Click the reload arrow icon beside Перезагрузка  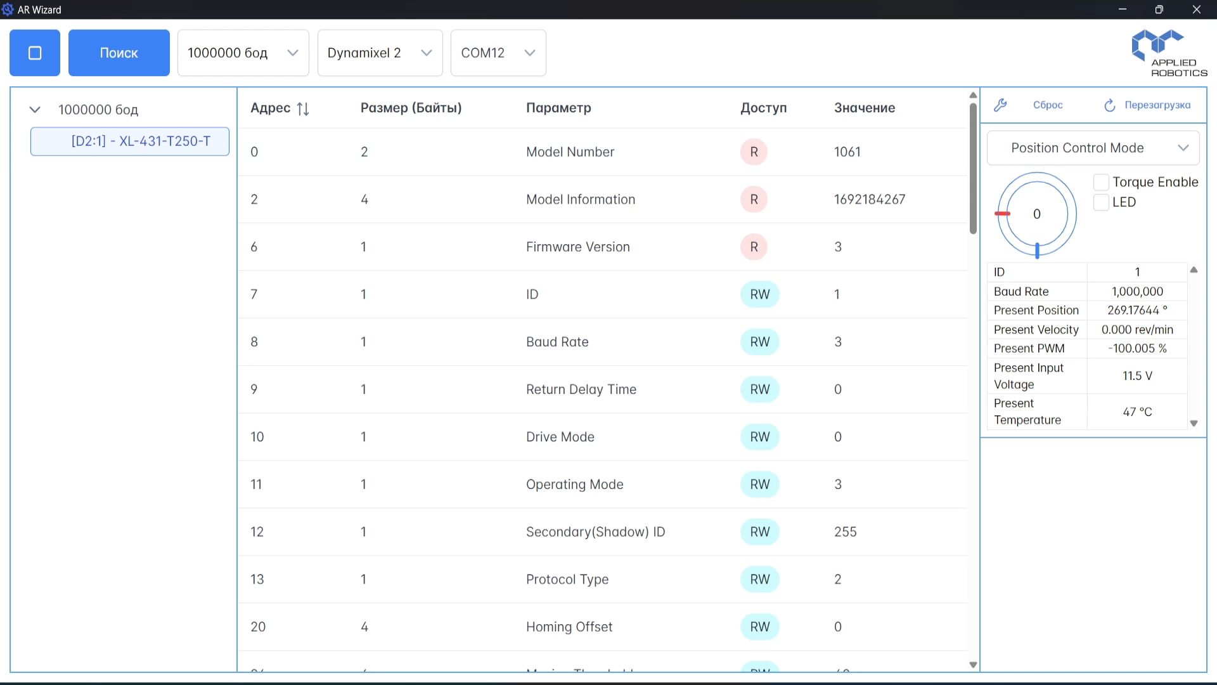tap(1109, 105)
